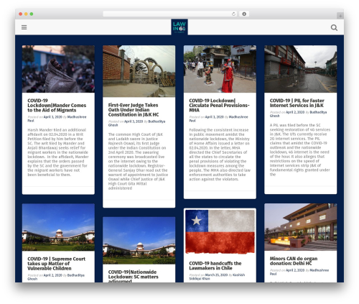This screenshot has width=359, height=304.
Task: Open 'First-Ever Judge Takes Oath' article title
Action: point(134,110)
